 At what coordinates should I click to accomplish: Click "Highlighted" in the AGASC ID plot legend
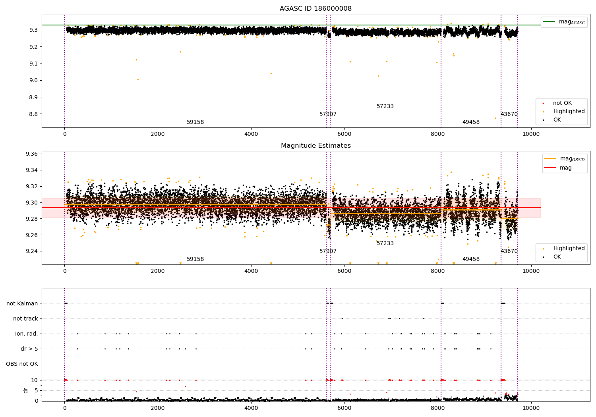[x=564, y=112]
